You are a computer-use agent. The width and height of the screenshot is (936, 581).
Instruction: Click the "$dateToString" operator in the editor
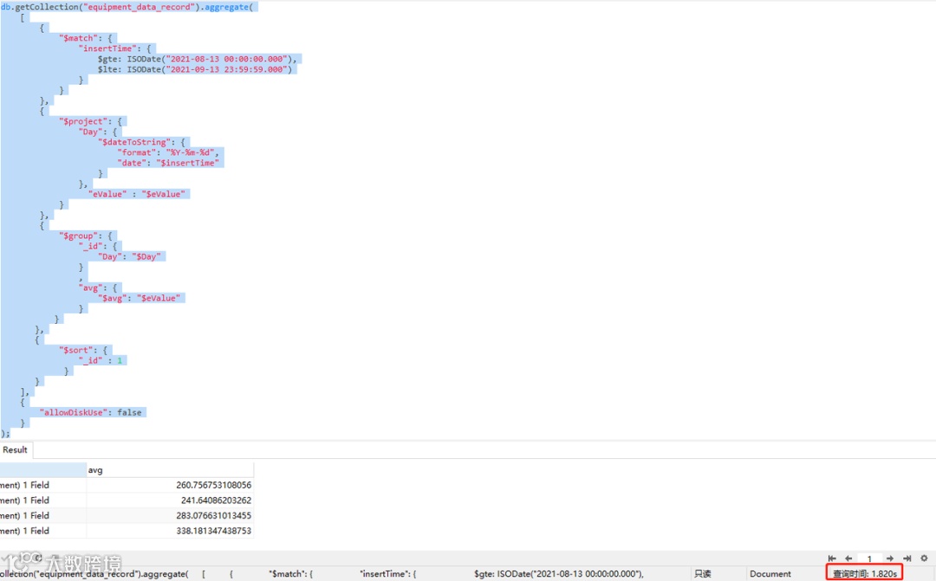(135, 142)
